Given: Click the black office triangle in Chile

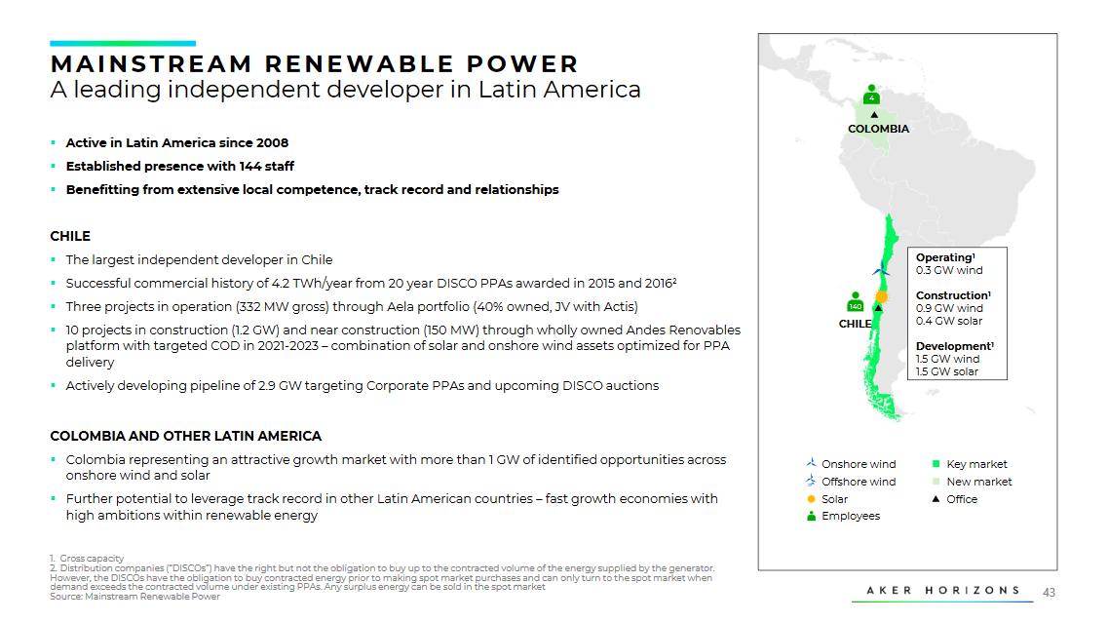Looking at the screenshot, I should pos(878,309).
